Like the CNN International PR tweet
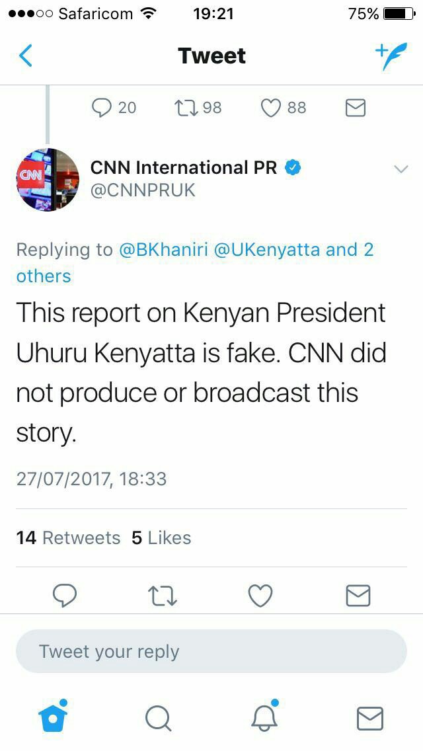 point(260,596)
